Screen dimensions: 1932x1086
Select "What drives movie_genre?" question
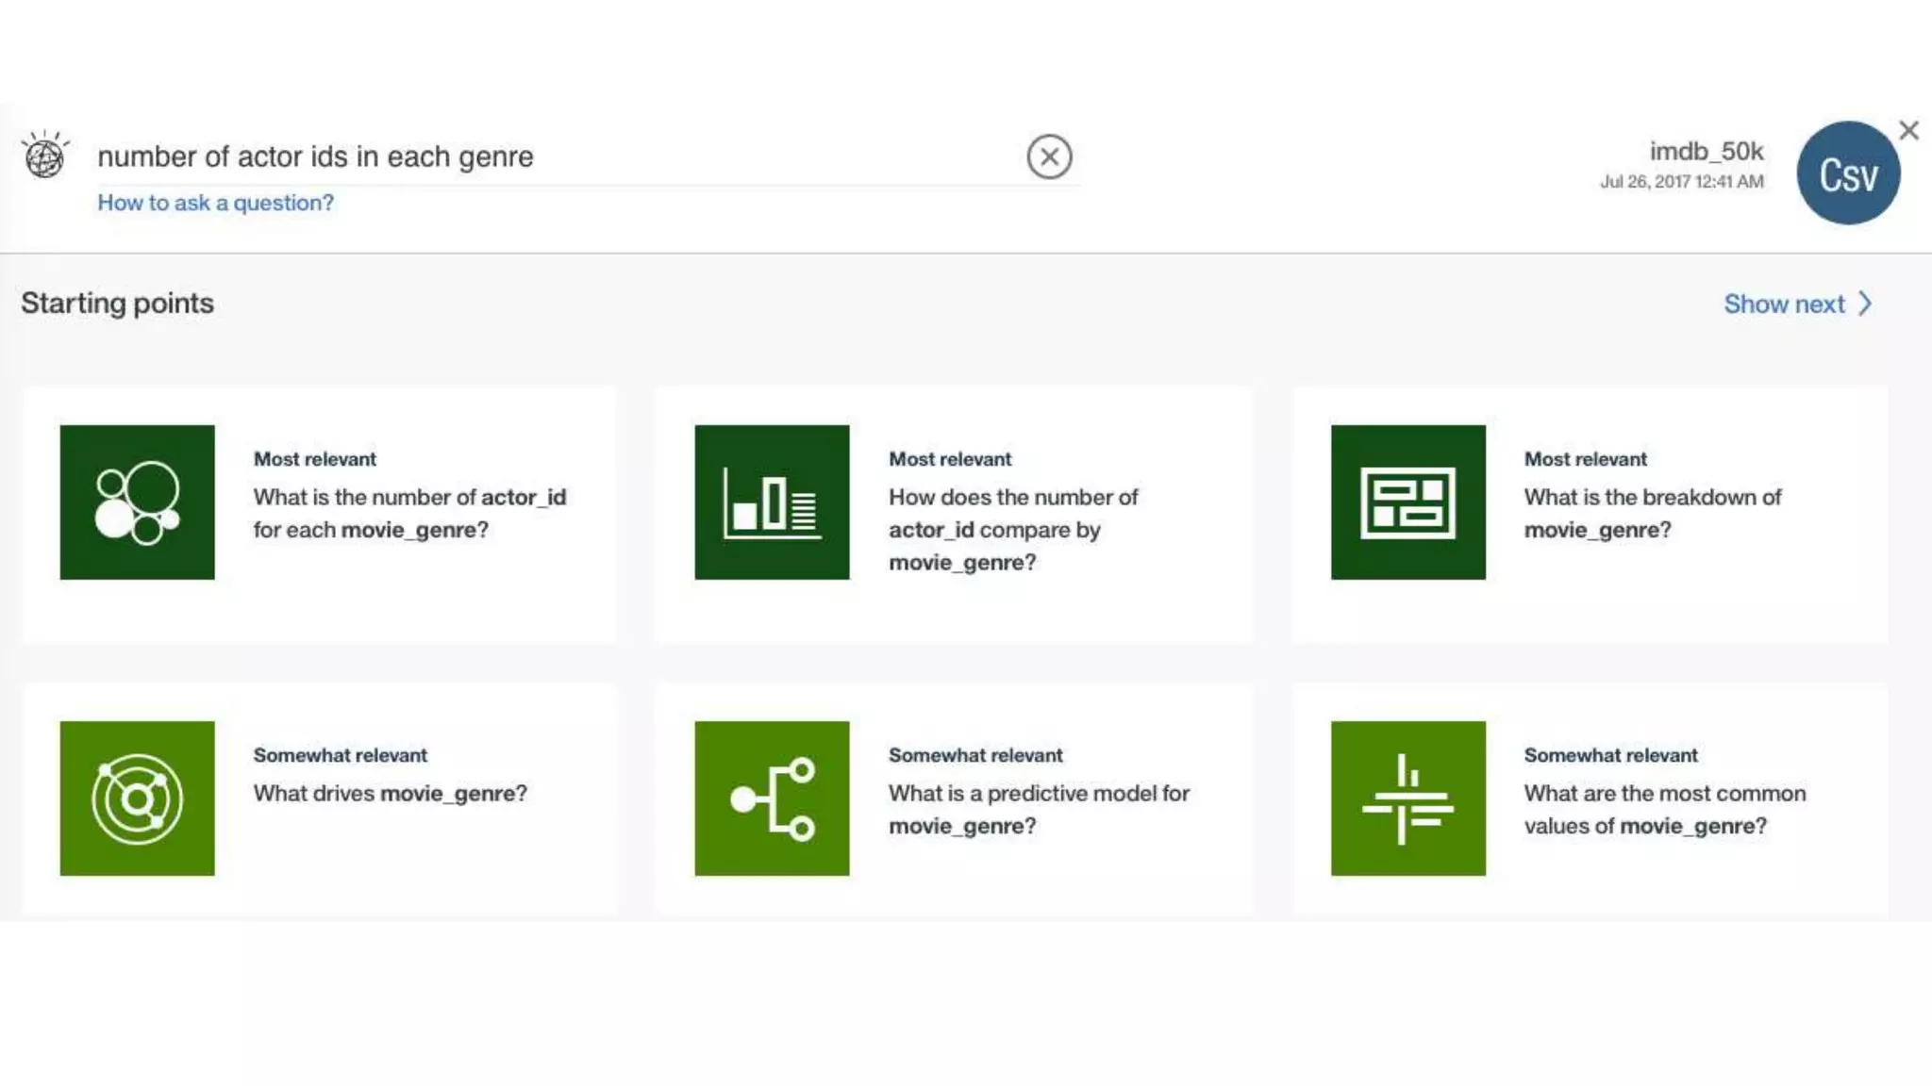(x=390, y=793)
